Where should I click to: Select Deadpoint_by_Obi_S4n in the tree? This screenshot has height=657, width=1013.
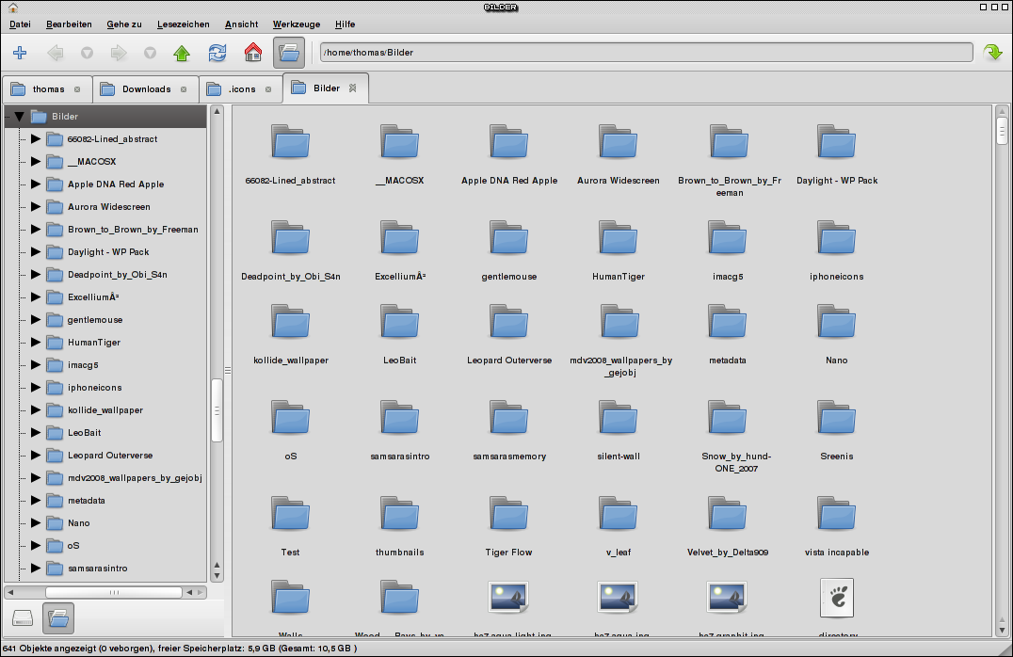117,275
